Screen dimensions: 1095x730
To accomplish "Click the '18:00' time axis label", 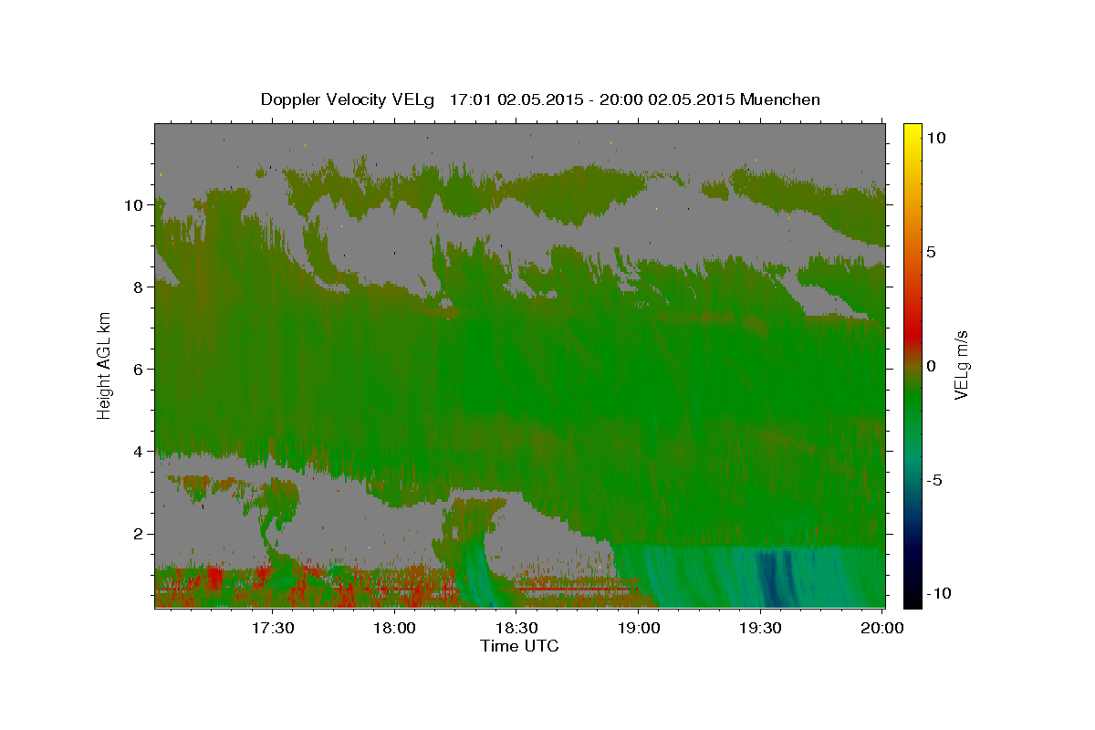I will (394, 628).
